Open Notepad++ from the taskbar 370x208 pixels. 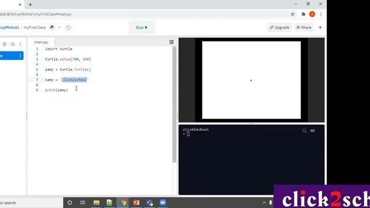point(109,203)
